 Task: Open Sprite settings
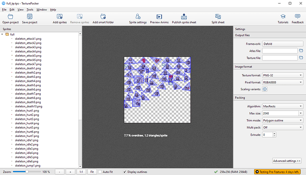pyautogui.click(x=138, y=17)
